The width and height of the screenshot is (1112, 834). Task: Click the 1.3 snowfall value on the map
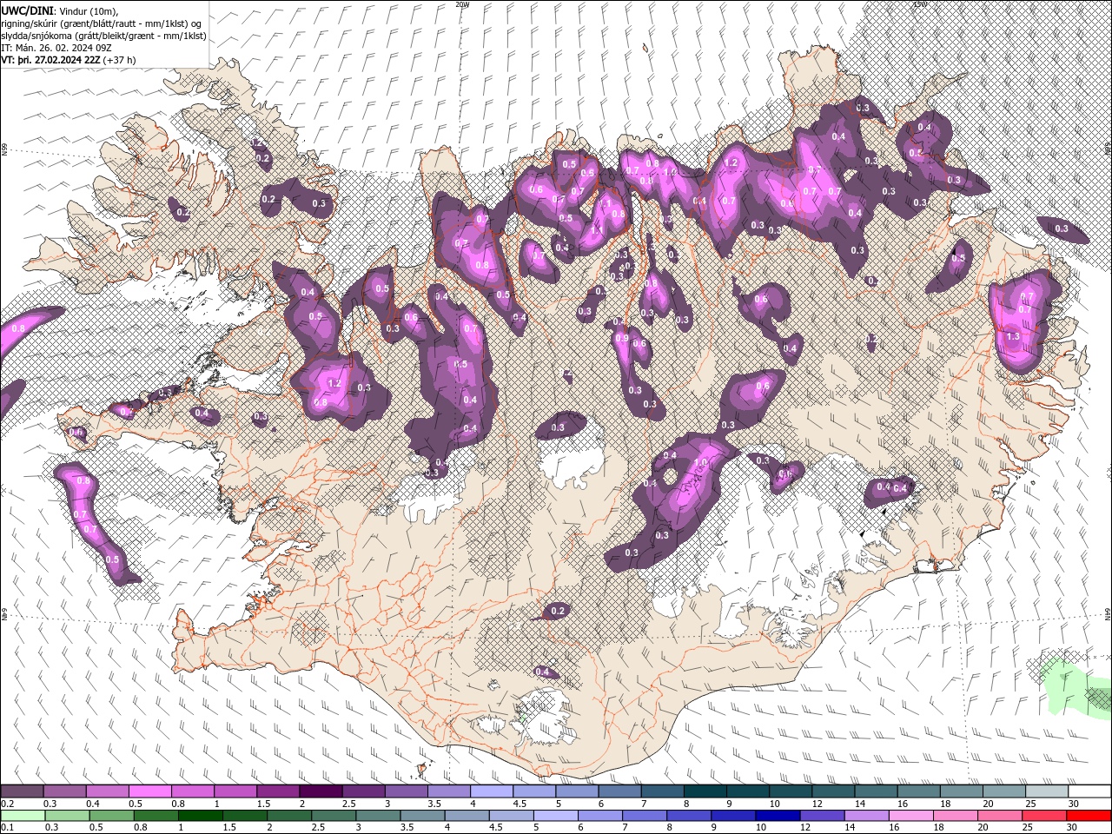click(1013, 336)
